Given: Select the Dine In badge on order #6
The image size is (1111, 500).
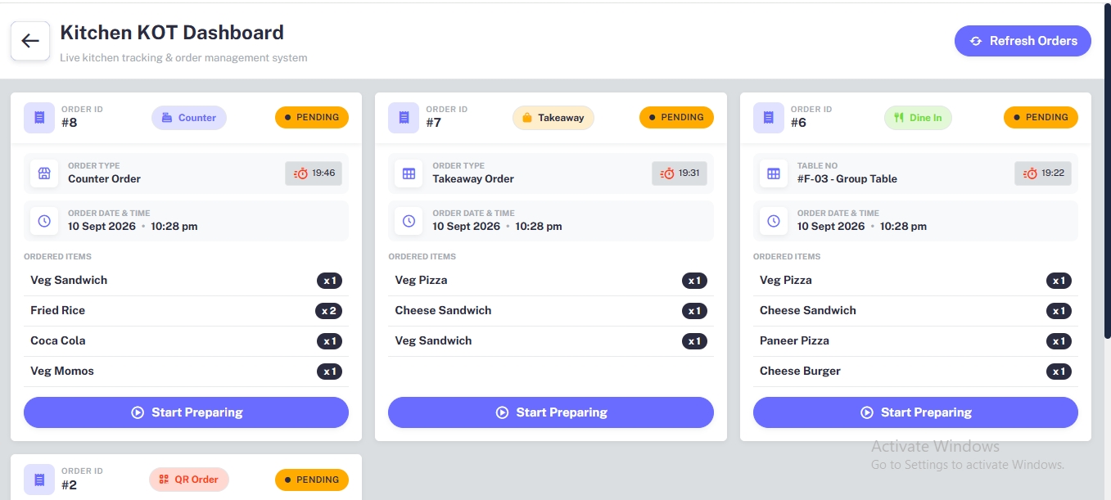Looking at the screenshot, I should pos(918,118).
